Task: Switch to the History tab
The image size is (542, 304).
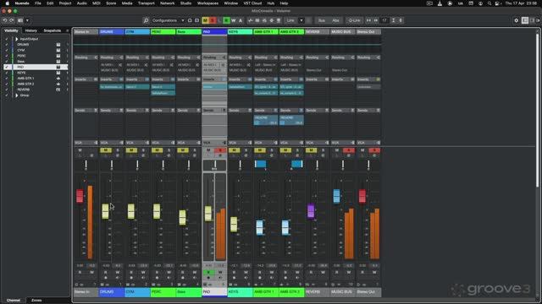Action: pos(30,30)
